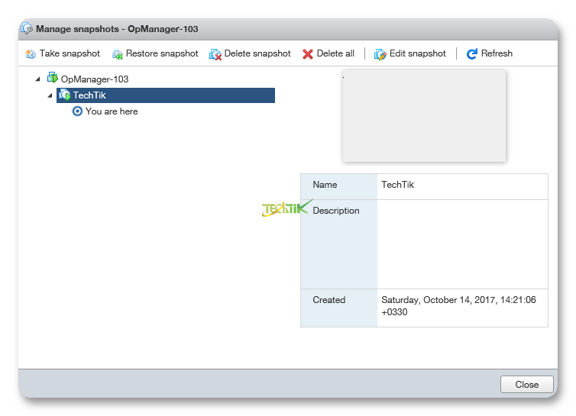The width and height of the screenshot is (576, 416).
Task: Click the TechTik snapshot icon in tree
Action: (x=65, y=95)
